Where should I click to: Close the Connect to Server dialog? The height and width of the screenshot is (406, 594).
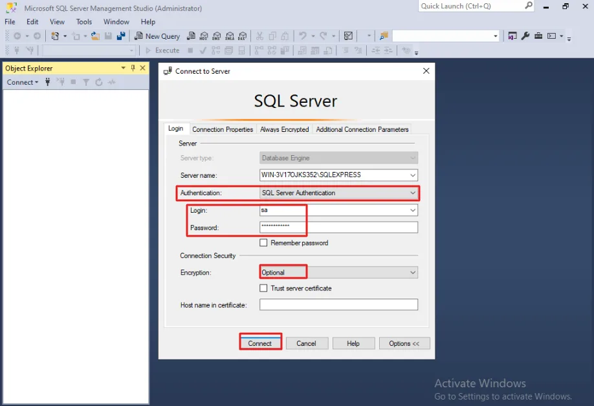pos(426,70)
